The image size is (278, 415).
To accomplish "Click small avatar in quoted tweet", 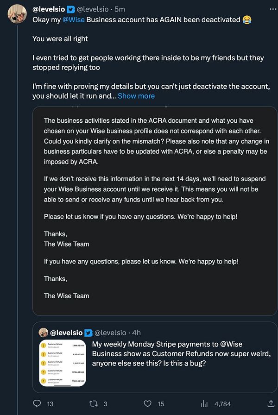I will 44,333.
